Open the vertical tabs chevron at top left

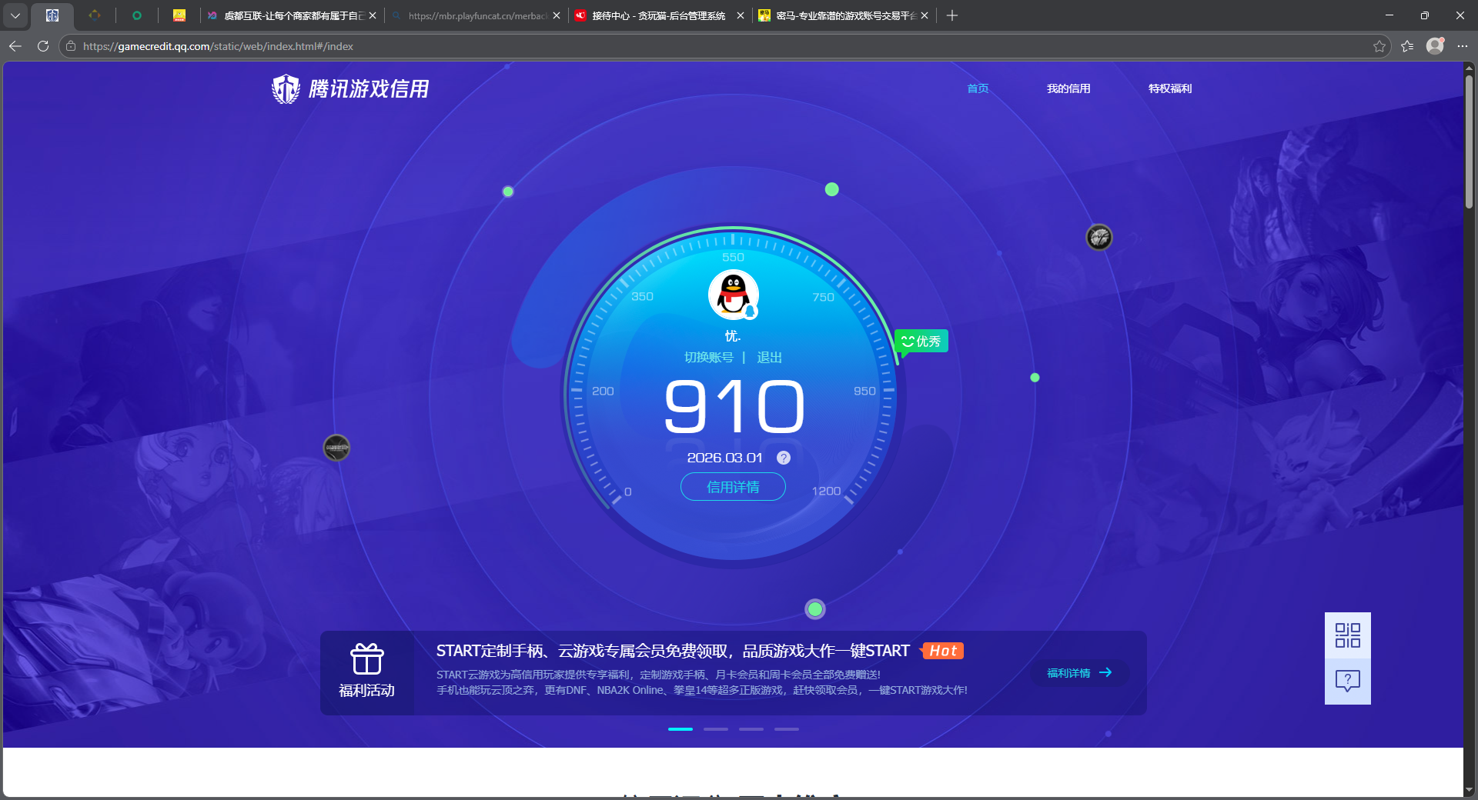[15, 15]
